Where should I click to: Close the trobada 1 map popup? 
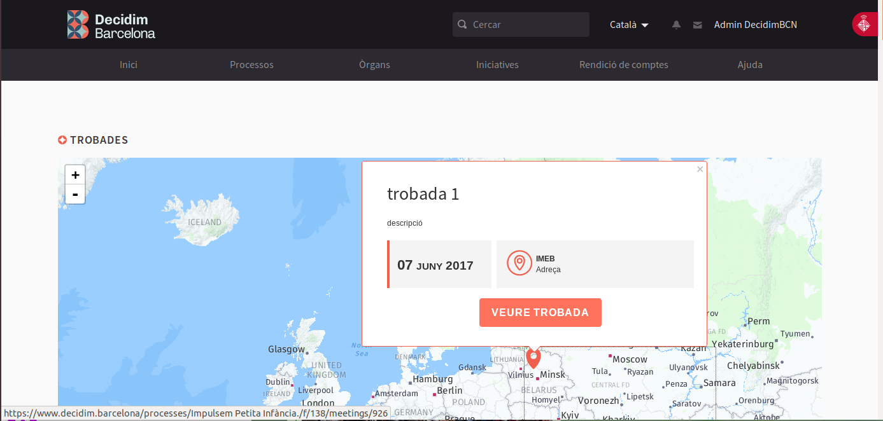pyautogui.click(x=700, y=169)
